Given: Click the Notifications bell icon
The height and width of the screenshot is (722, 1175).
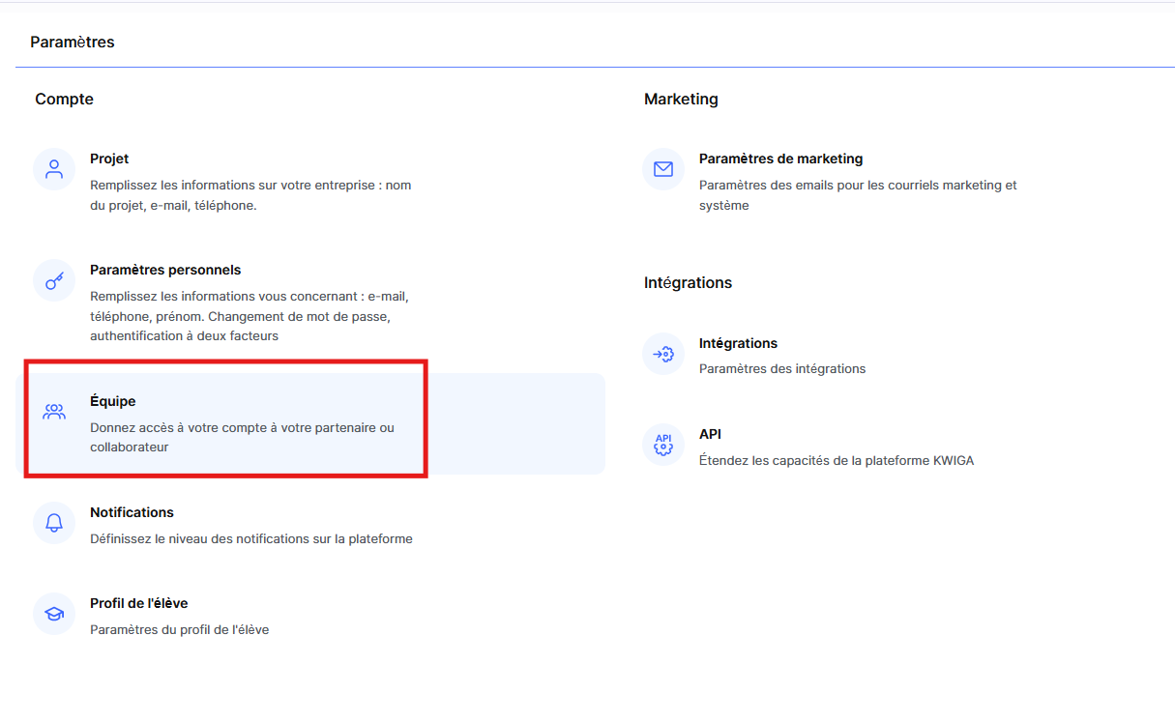Looking at the screenshot, I should point(54,523).
